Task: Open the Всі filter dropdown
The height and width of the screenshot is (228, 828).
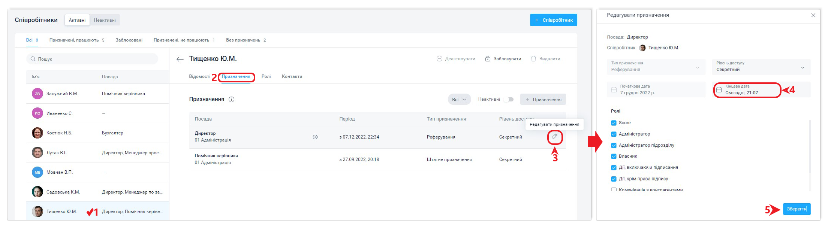Action: [459, 100]
